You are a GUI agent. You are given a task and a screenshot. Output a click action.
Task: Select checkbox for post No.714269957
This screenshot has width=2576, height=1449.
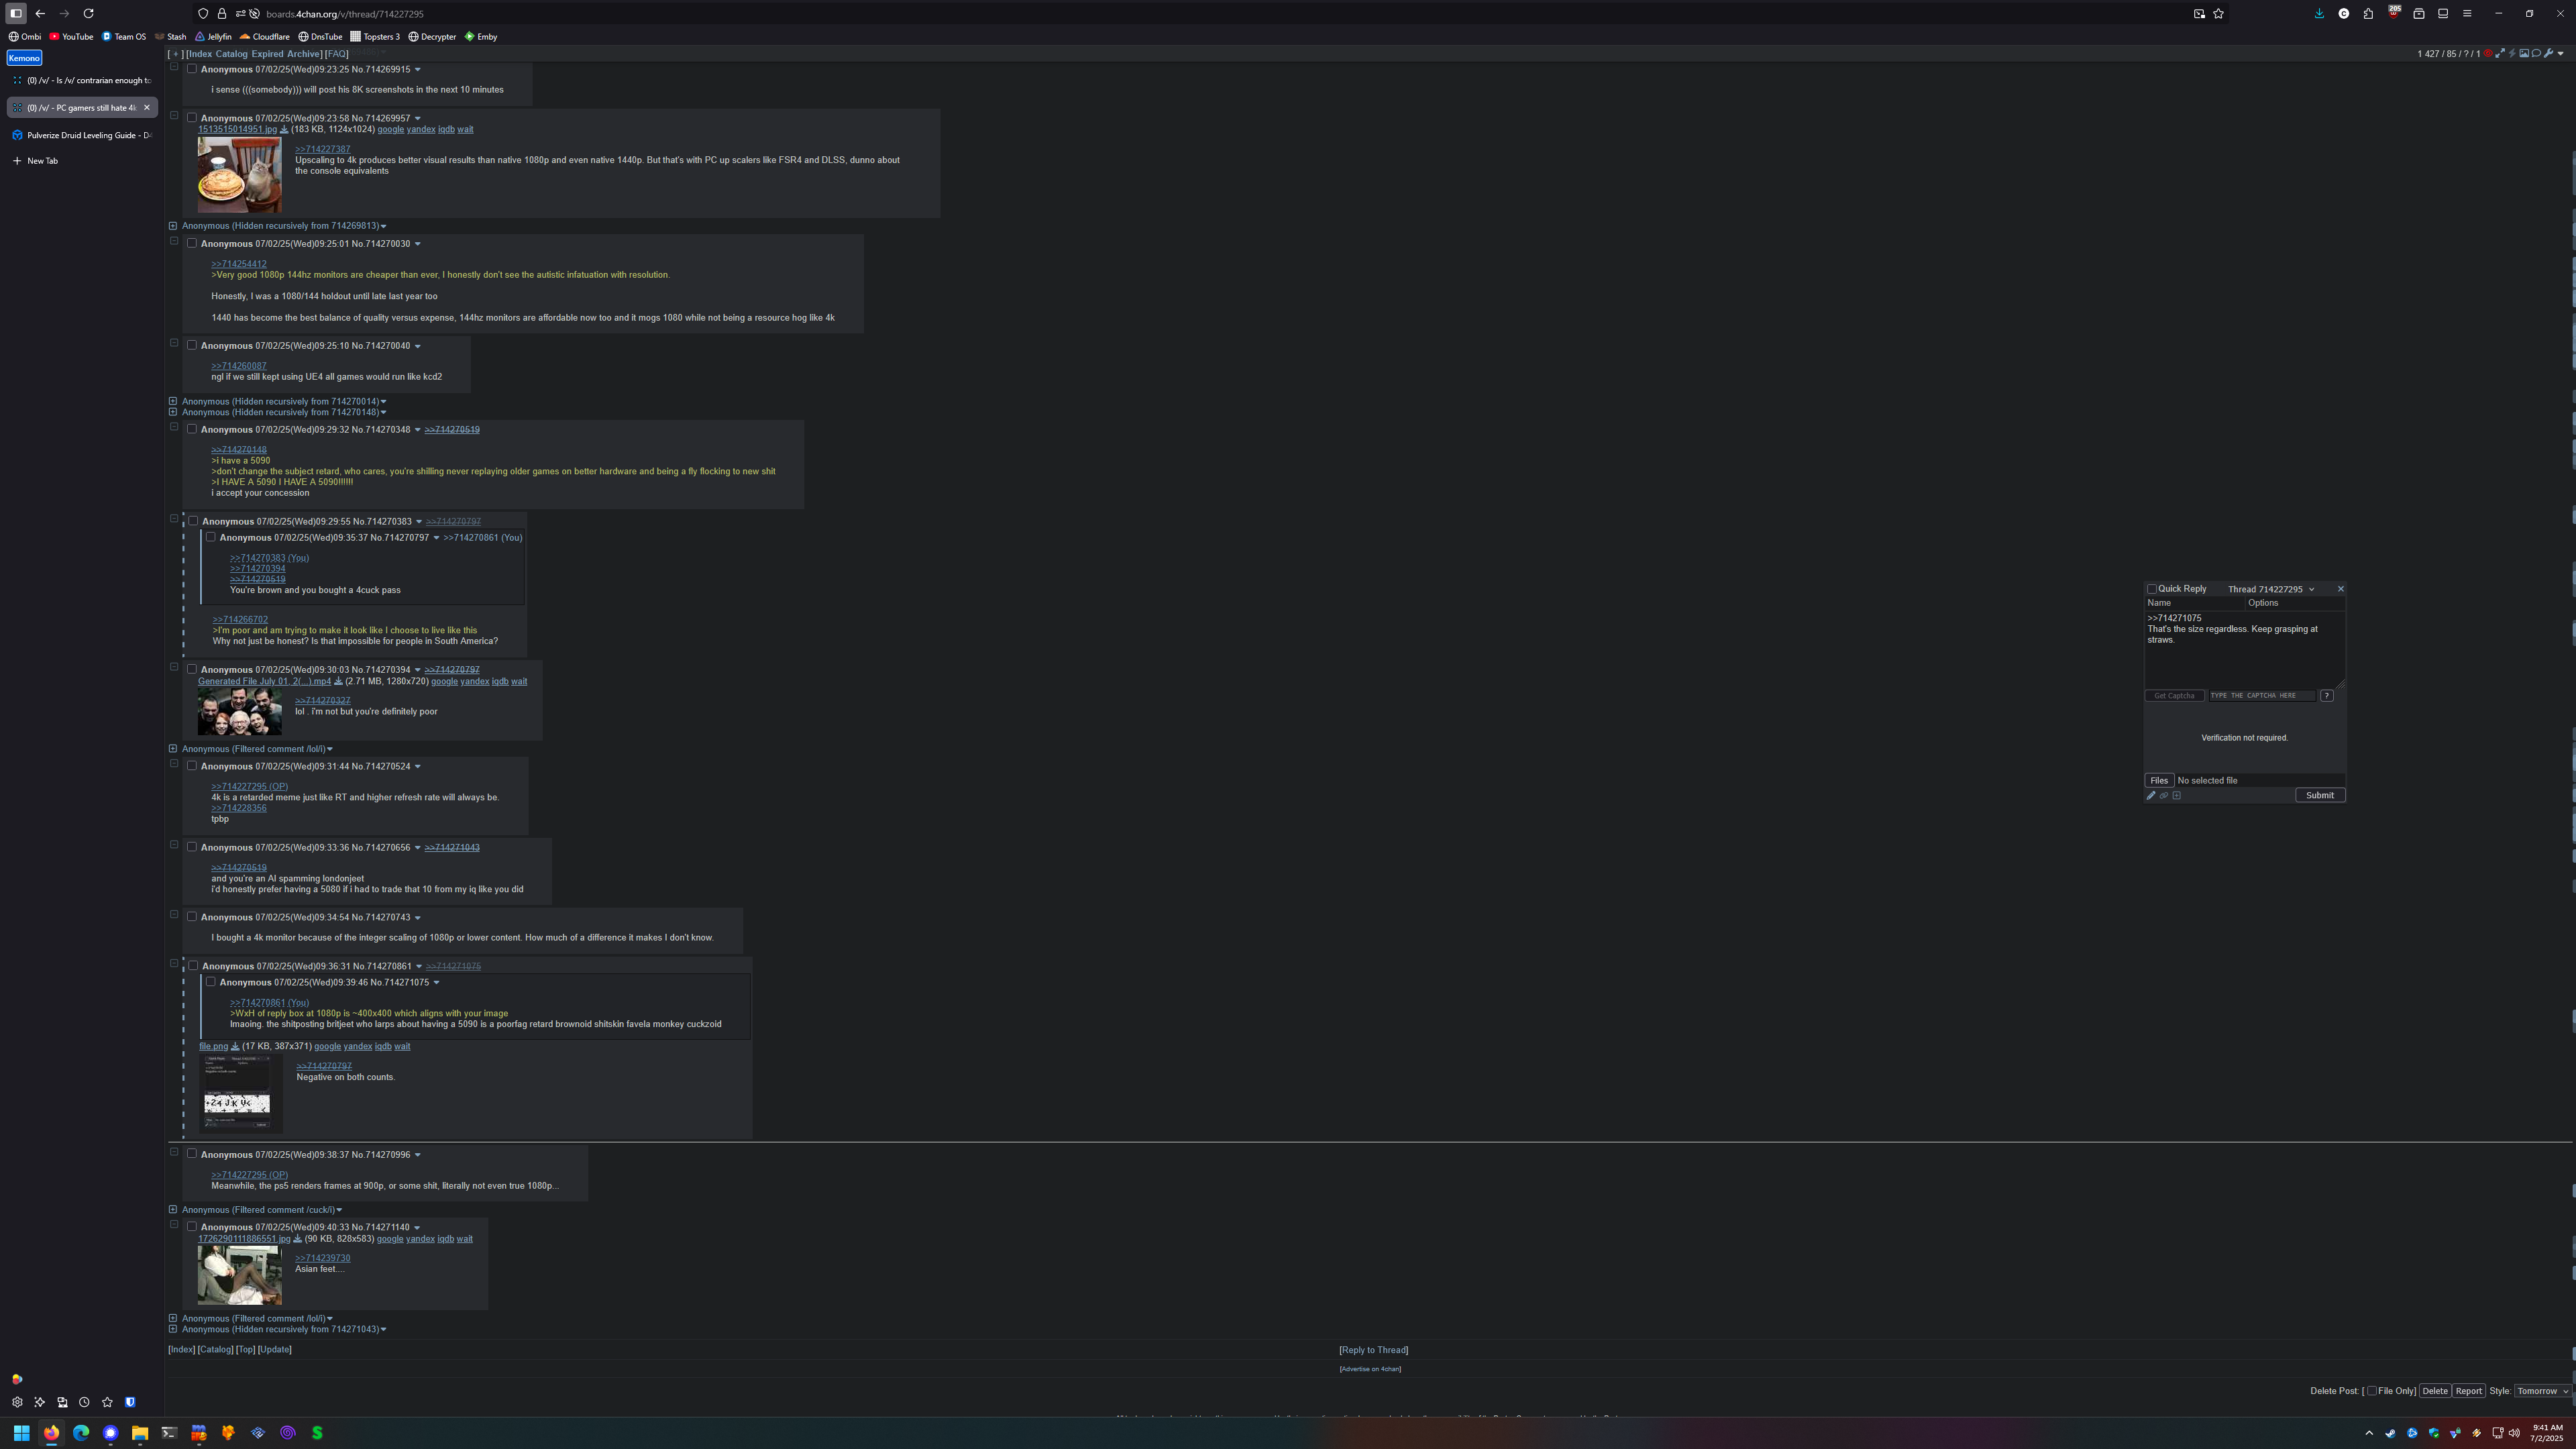pyautogui.click(x=192, y=118)
